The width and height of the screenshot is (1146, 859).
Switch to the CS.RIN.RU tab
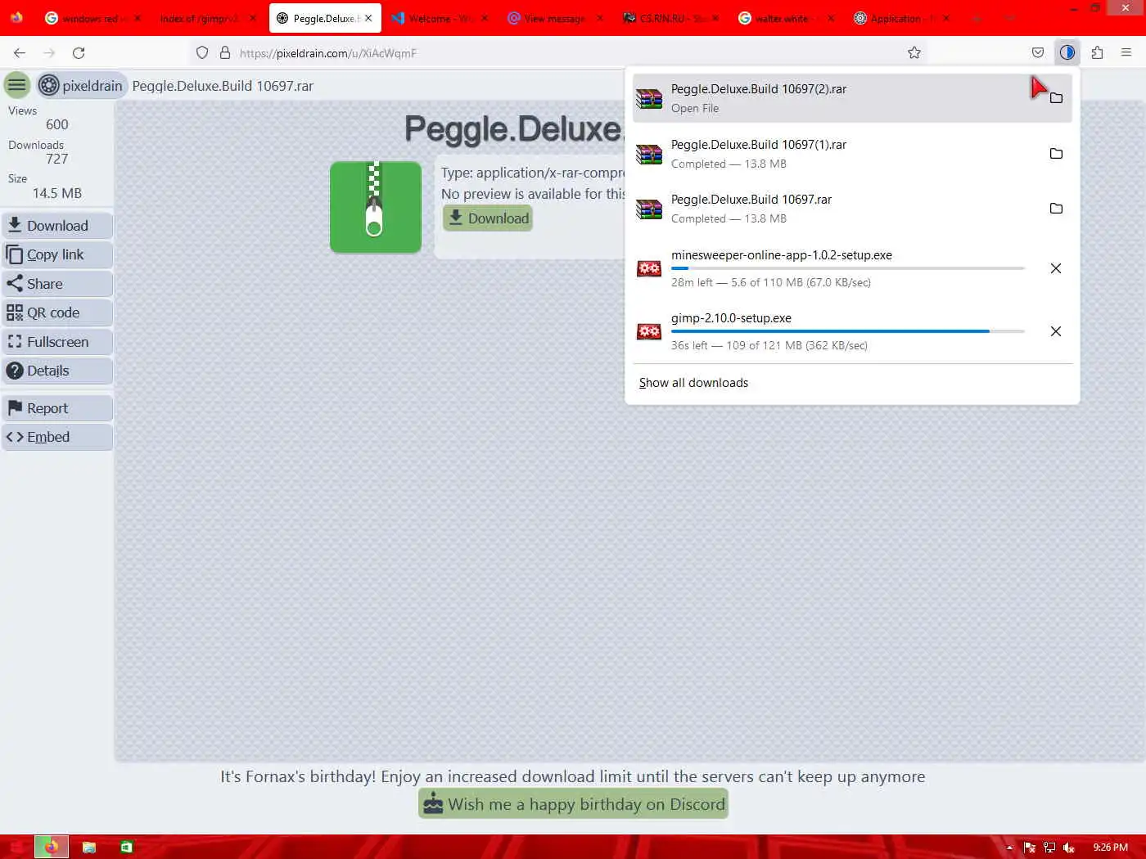[671, 18]
